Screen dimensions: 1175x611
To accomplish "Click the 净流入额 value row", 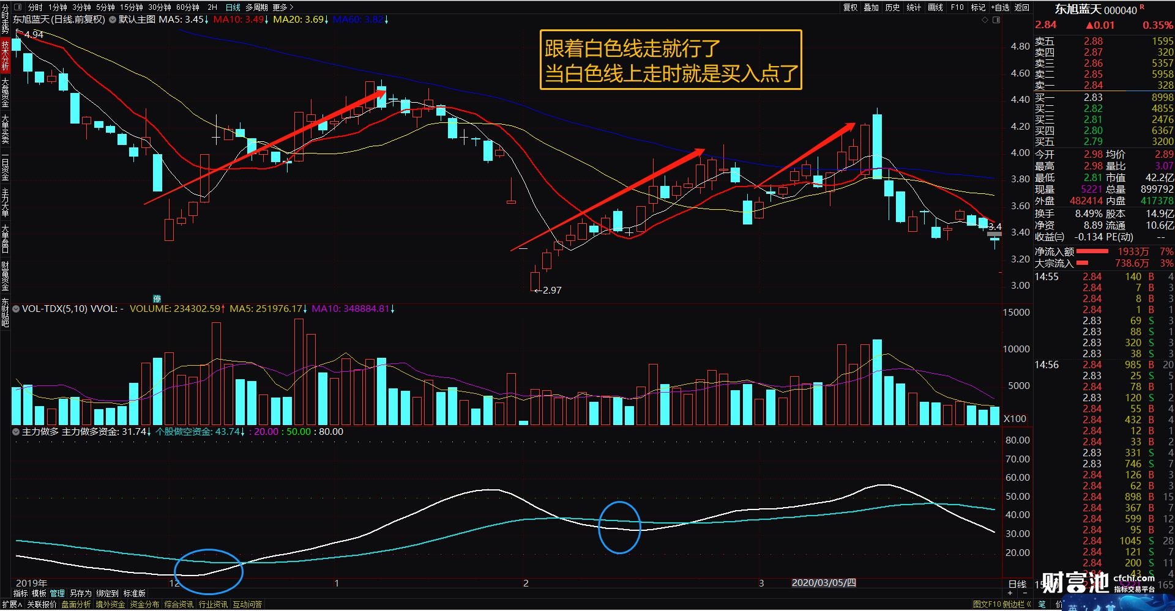I will pos(1104,251).
